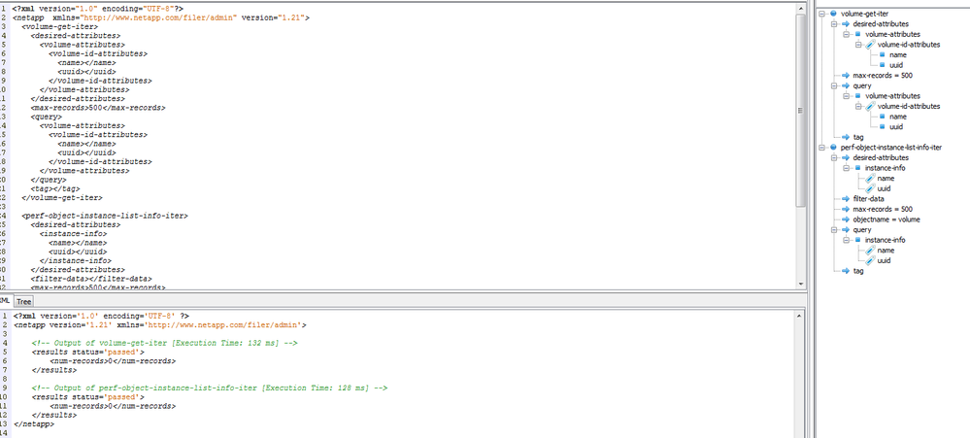Click the 'Output of perf-object-instance-list-info-iter' comment line
The width and height of the screenshot is (970, 438).
[x=210, y=387]
